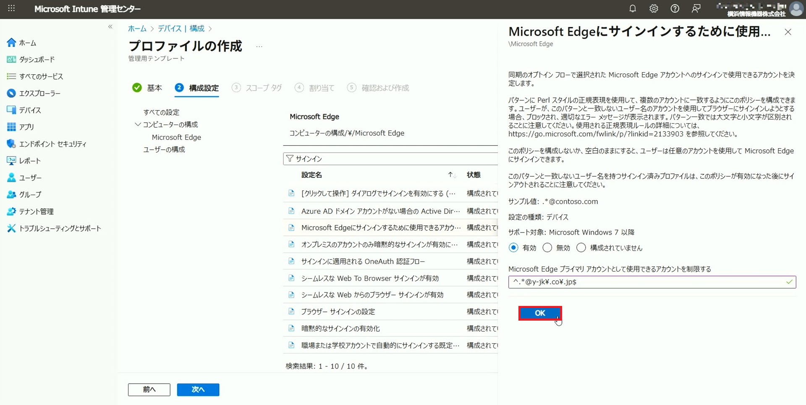This screenshot has width=806, height=405.
Task: Open the app launcher grid icon
Action: point(11,9)
